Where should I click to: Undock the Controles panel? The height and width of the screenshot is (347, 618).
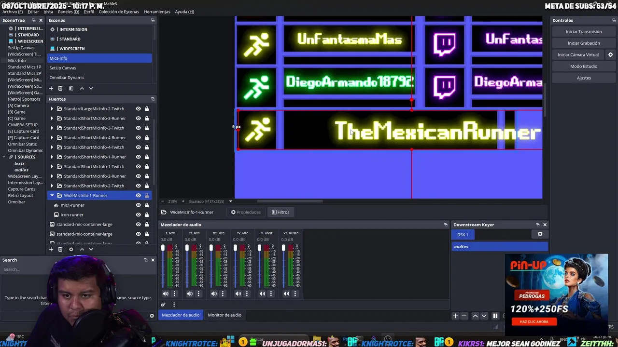click(614, 20)
